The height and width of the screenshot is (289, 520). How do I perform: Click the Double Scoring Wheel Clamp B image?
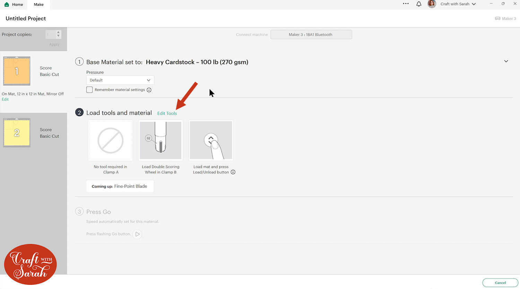pyautogui.click(x=161, y=140)
